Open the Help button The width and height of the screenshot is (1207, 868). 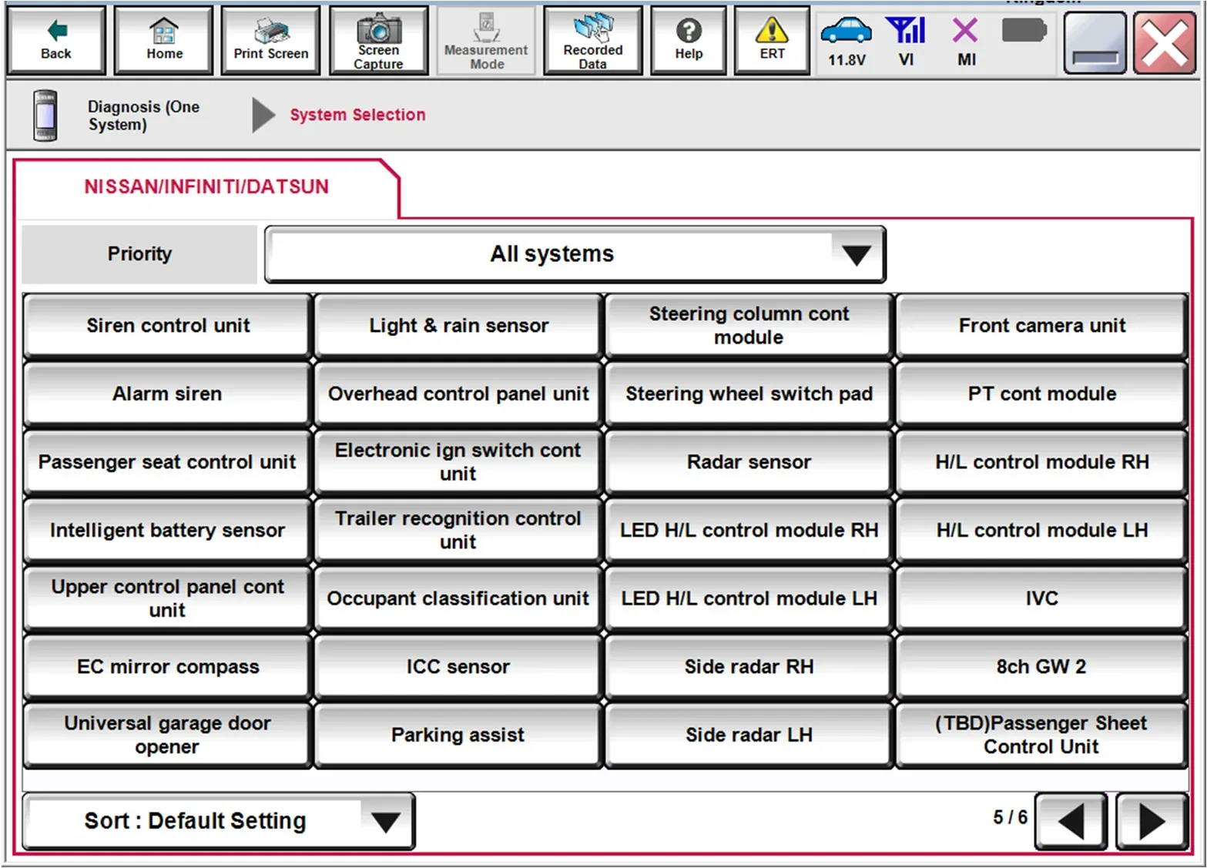click(x=689, y=41)
